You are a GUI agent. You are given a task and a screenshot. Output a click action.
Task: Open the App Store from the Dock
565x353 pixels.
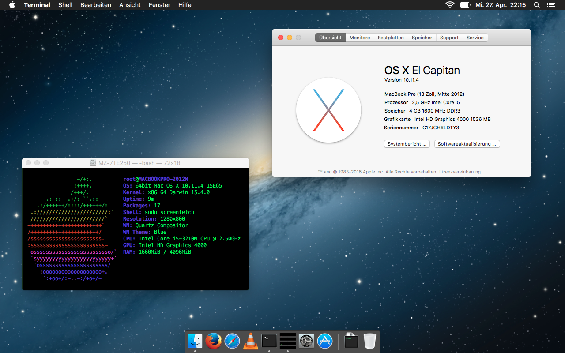point(325,341)
